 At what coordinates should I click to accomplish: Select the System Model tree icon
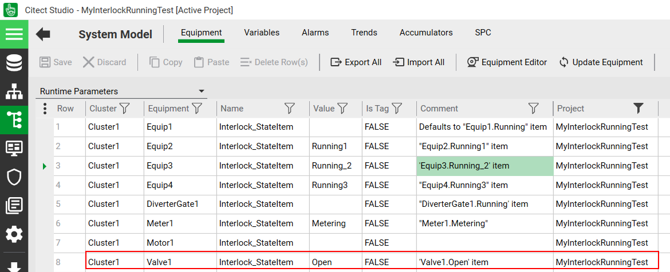point(14,119)
